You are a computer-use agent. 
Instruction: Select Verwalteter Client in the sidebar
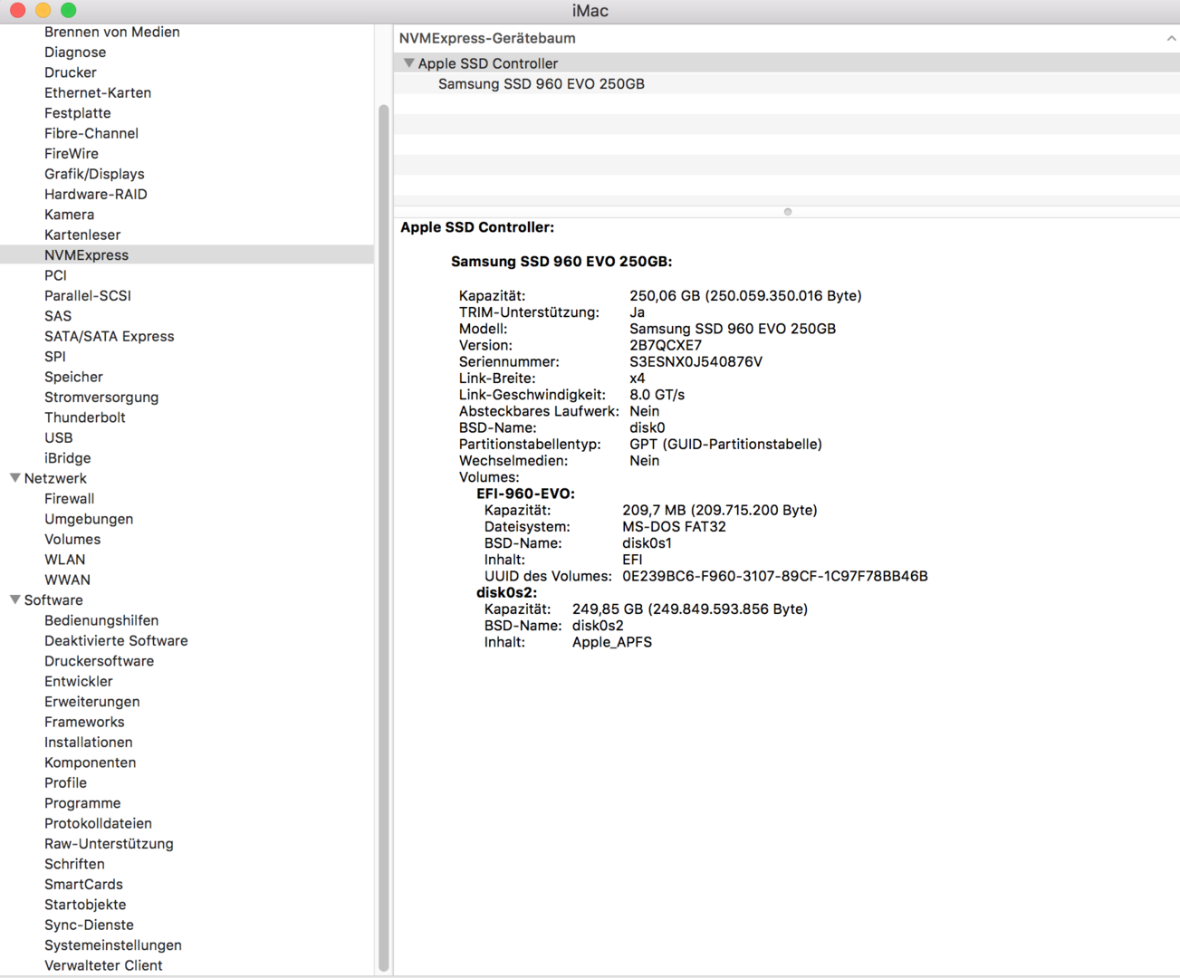pos(104,965)
